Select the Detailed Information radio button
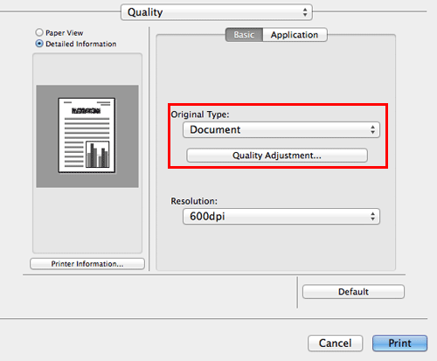The height and width of the screenshot is (361, 437). pyautogui.click(x=39, y=44)
